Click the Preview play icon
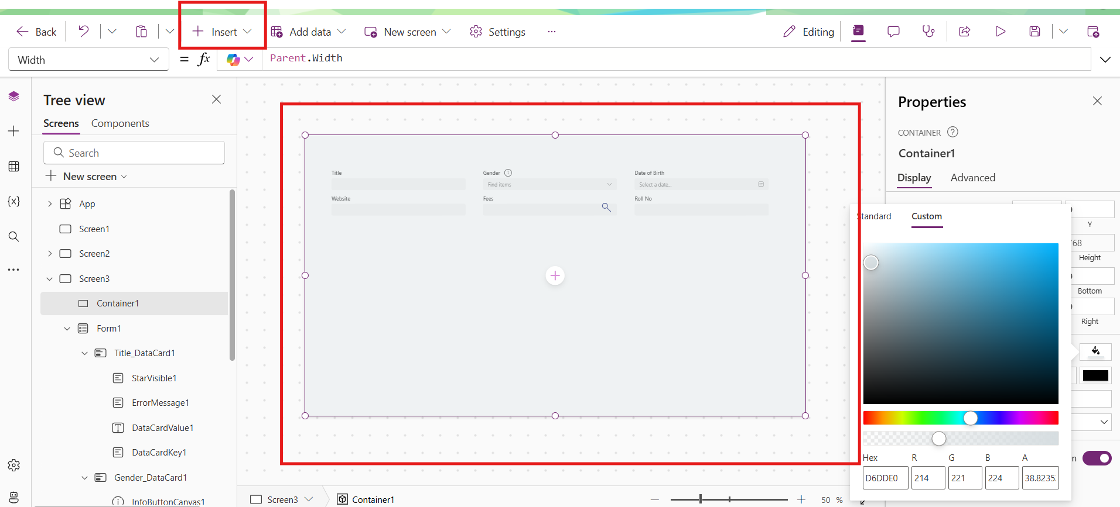This screenshot has height=507, width=1120. click(1000, 32)
